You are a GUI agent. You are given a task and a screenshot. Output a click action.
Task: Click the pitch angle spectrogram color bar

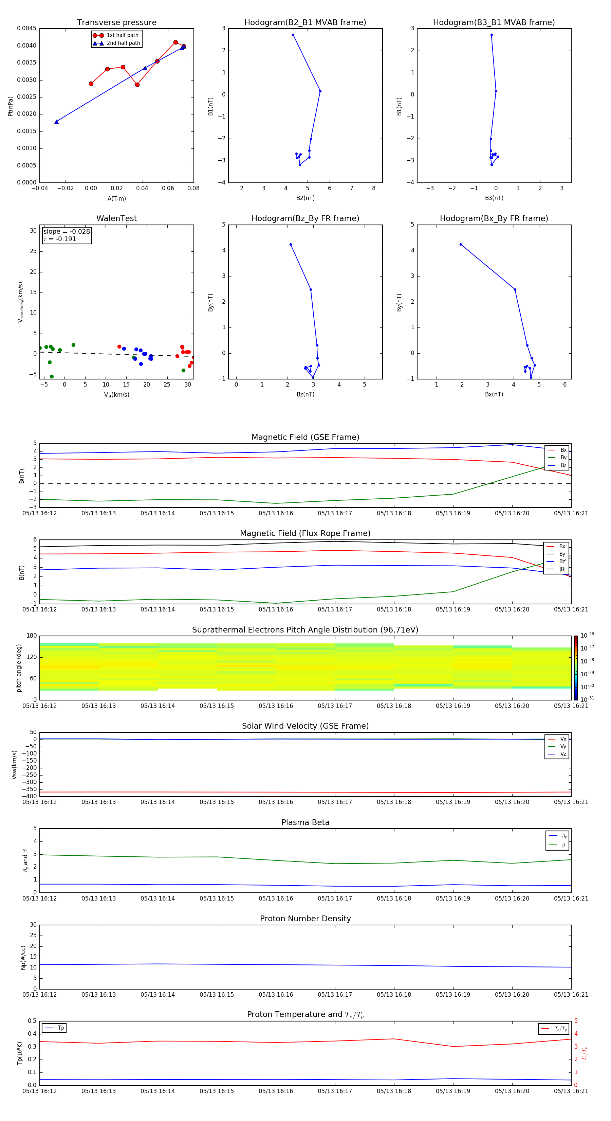[576, 668]
